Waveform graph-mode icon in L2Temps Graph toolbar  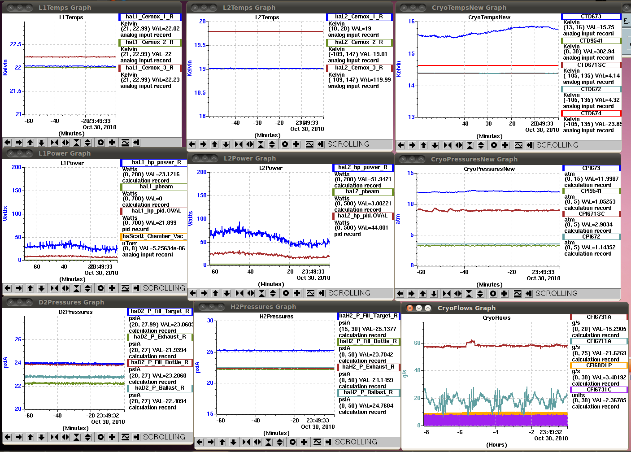click(309, 144)
